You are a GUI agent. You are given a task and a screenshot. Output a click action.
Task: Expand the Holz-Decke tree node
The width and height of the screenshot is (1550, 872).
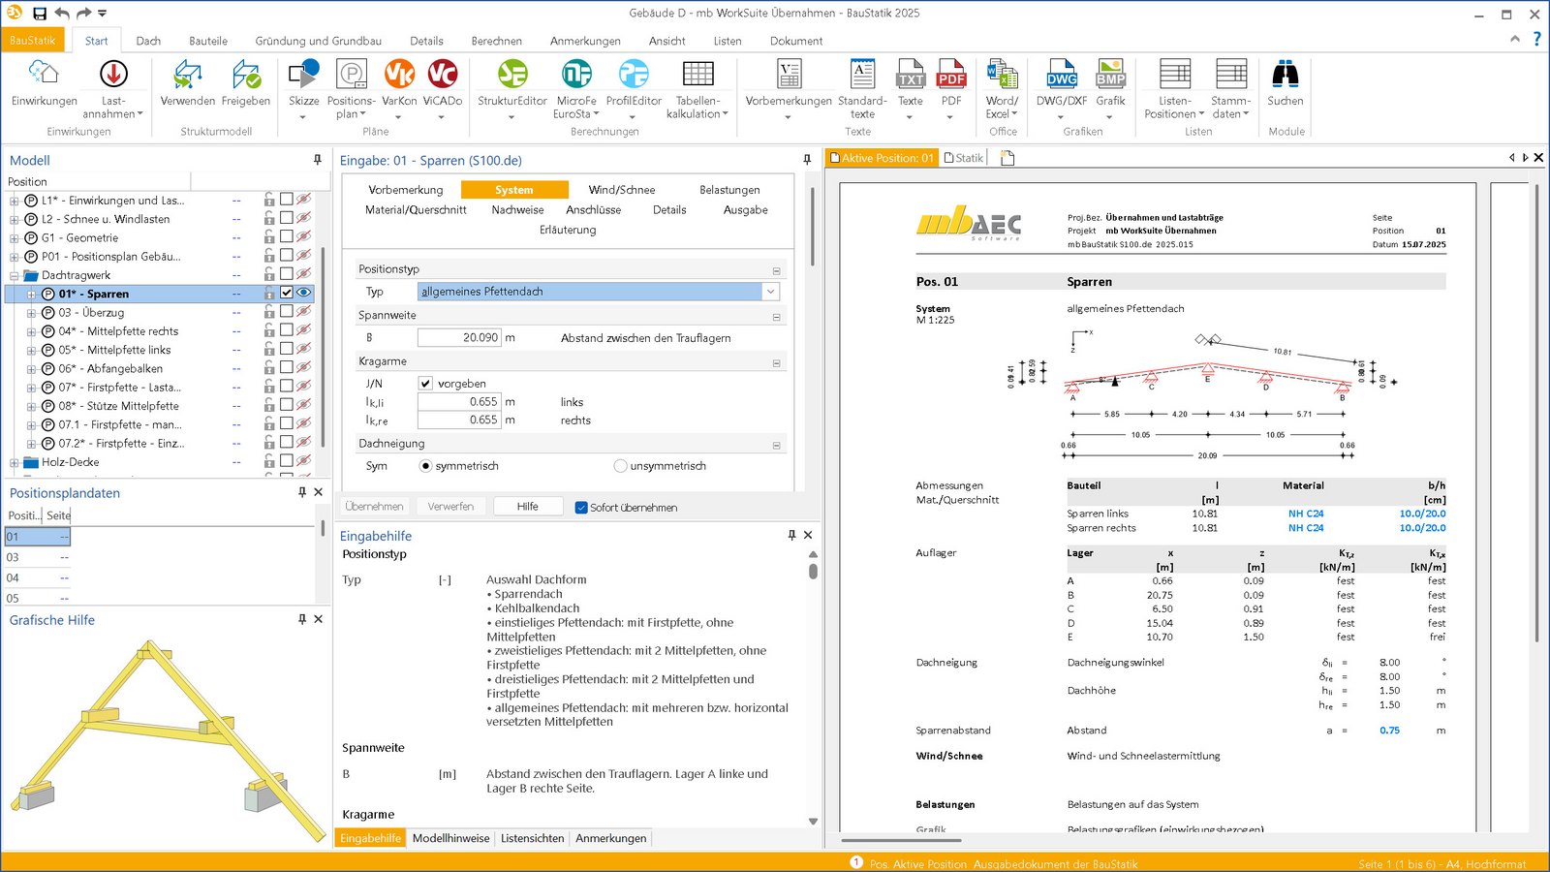[15, 462]
